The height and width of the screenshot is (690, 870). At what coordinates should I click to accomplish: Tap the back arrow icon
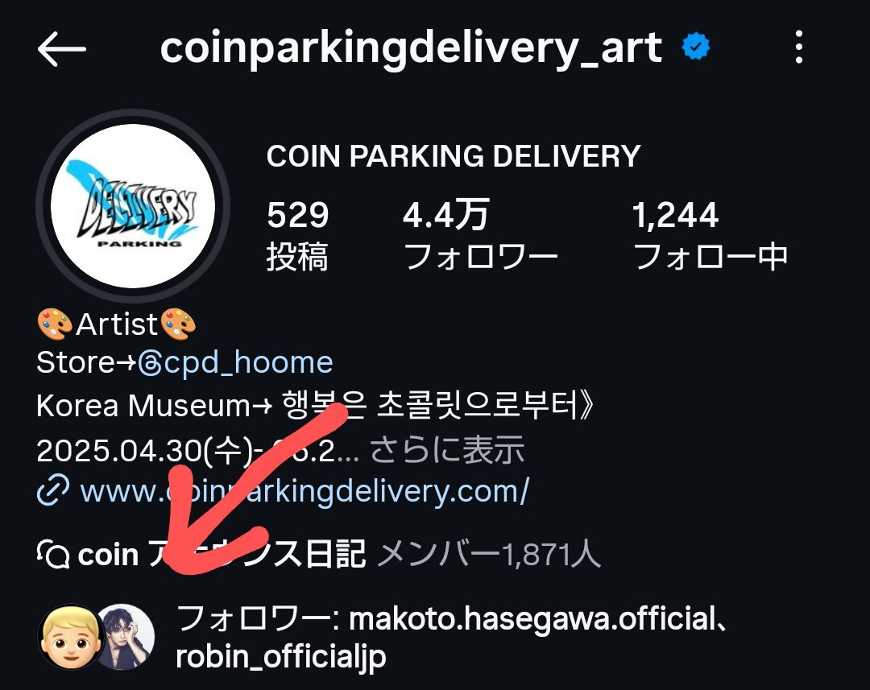click(61, 49)
